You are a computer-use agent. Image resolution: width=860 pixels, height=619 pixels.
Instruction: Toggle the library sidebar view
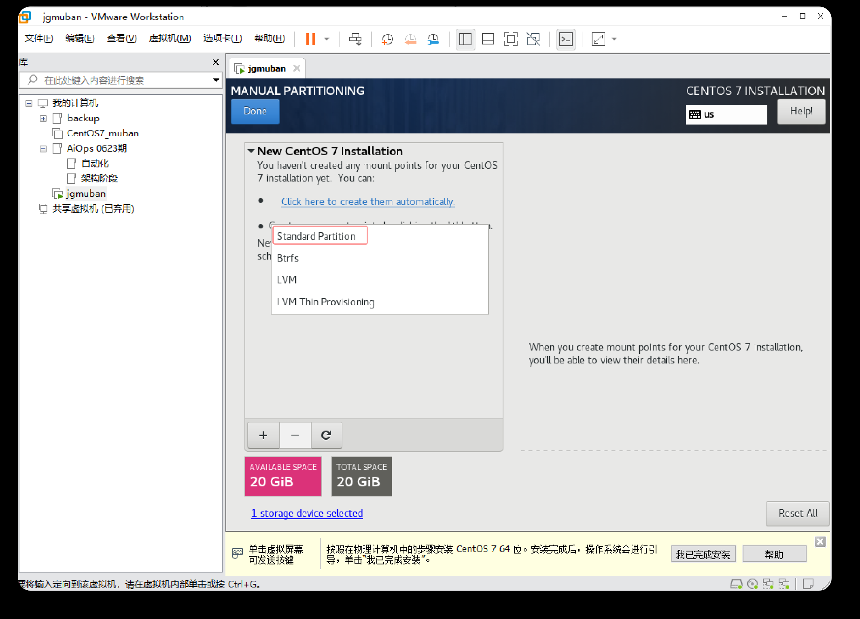[465, 39]
